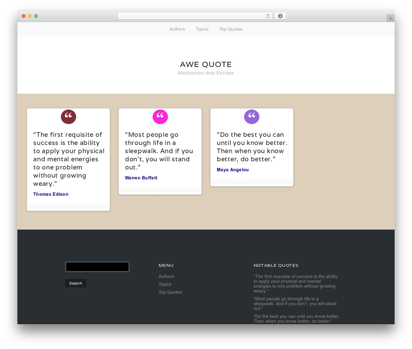
Task: Click the dark red quote icon above Thomas Edison's quote
Action: [68, 117]
